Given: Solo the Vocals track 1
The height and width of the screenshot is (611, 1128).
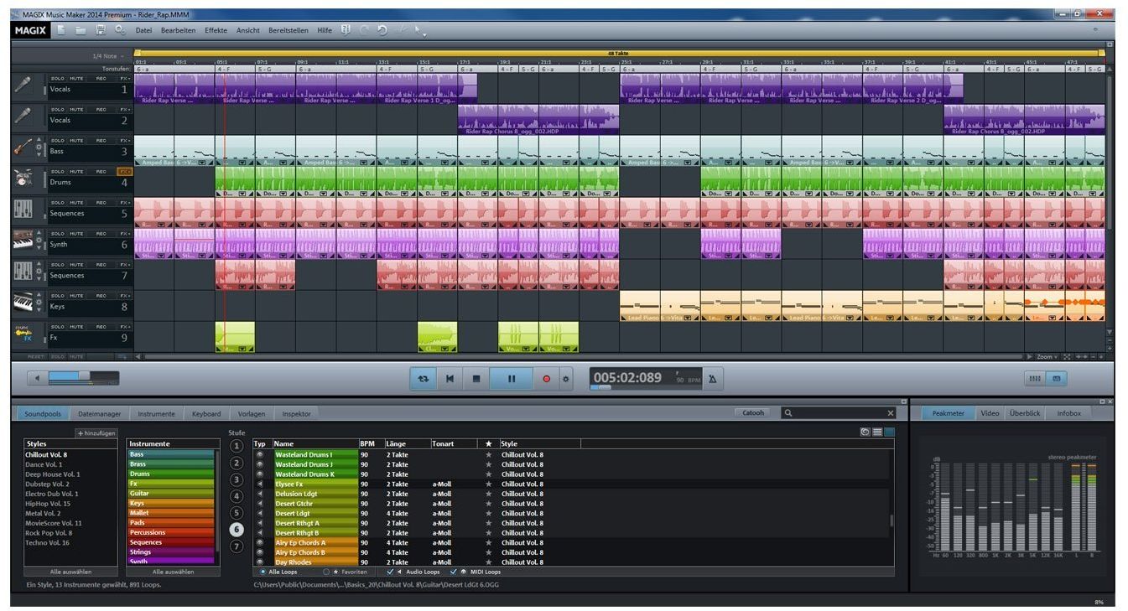Looking at the screenshot, I should [59, 78].
